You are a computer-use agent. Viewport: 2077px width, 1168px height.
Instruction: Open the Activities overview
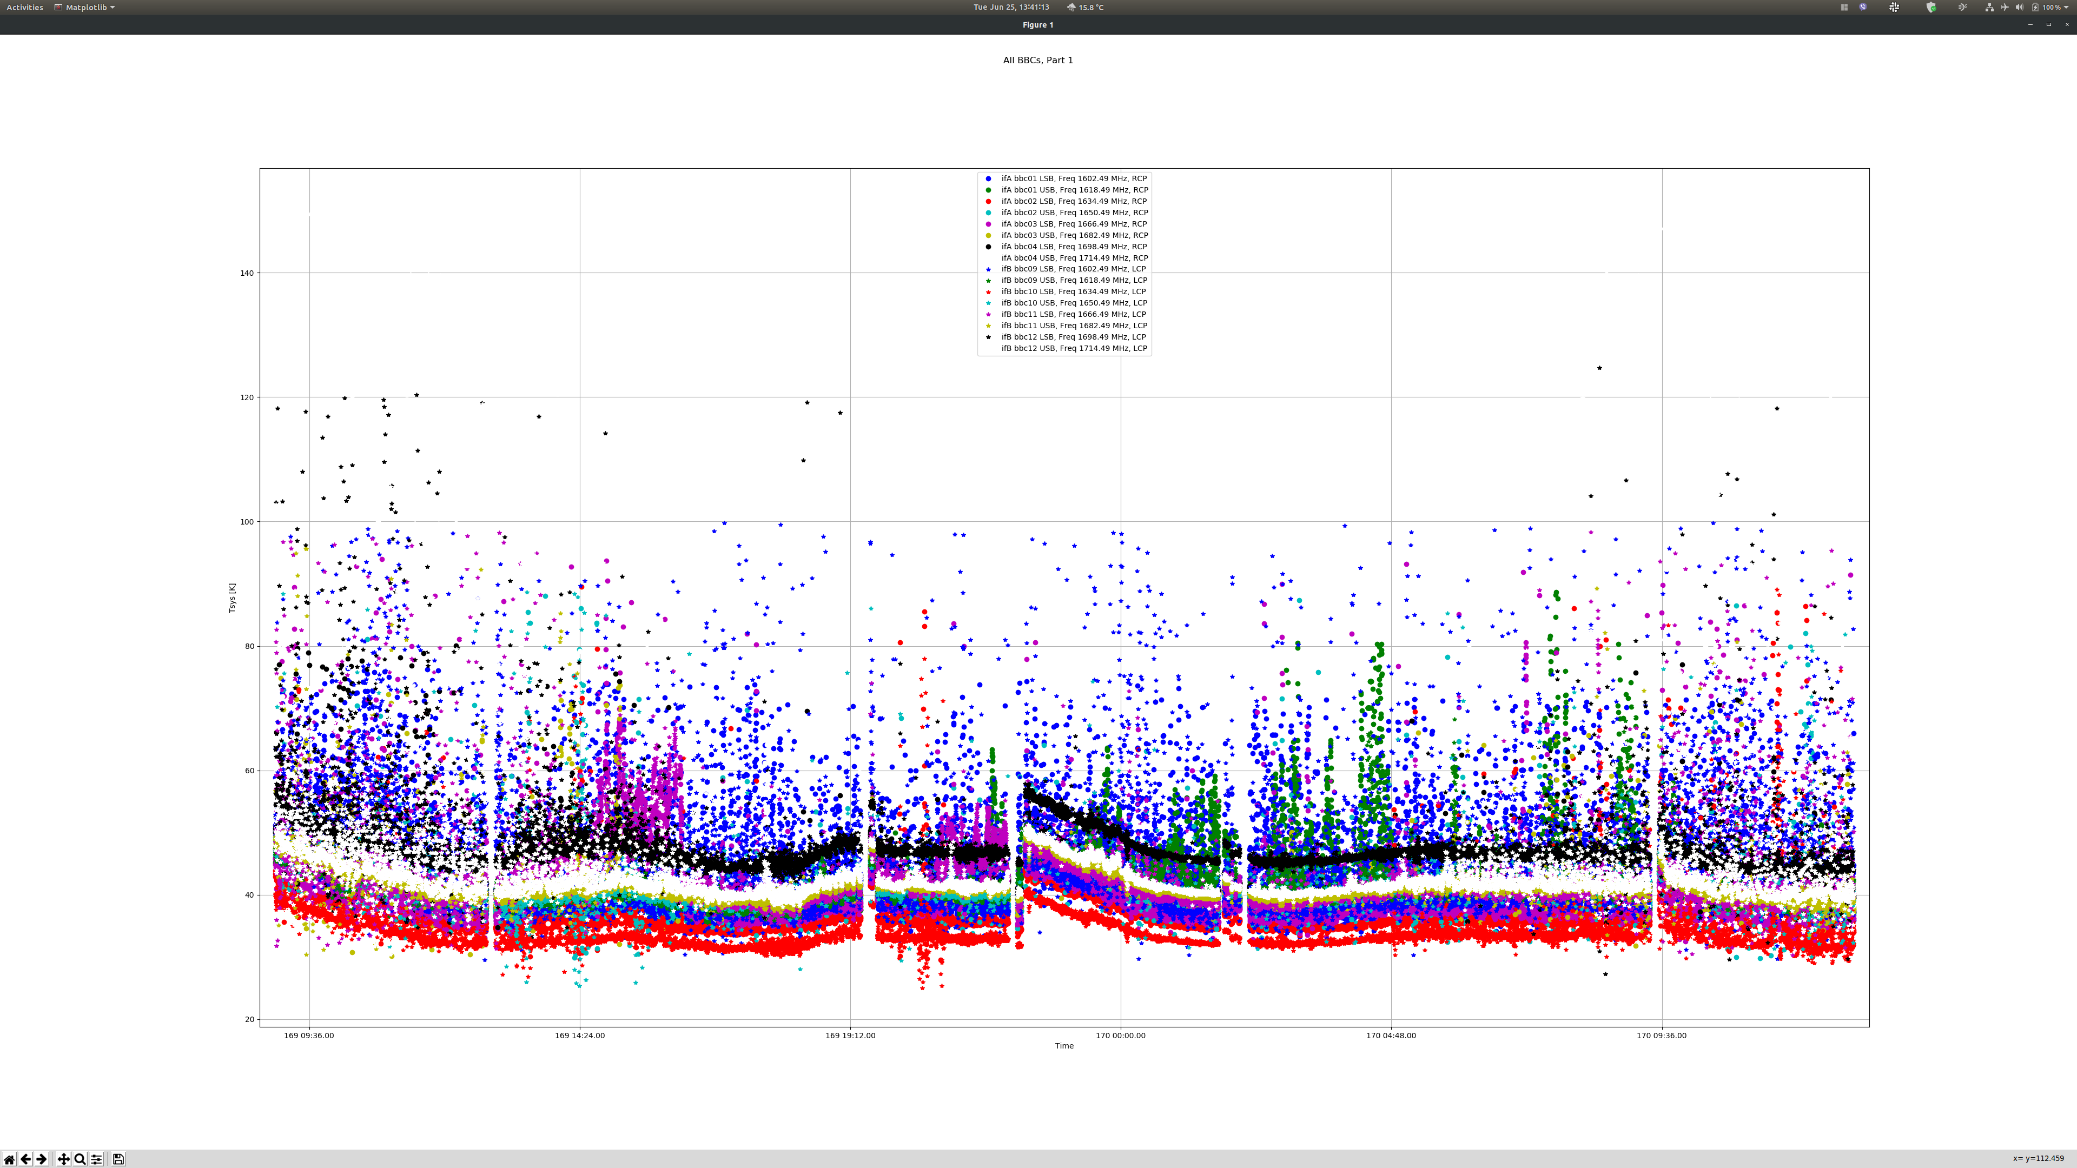(x=25, y=7)
